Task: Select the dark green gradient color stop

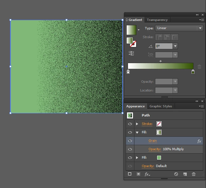Action: [193, 72]
